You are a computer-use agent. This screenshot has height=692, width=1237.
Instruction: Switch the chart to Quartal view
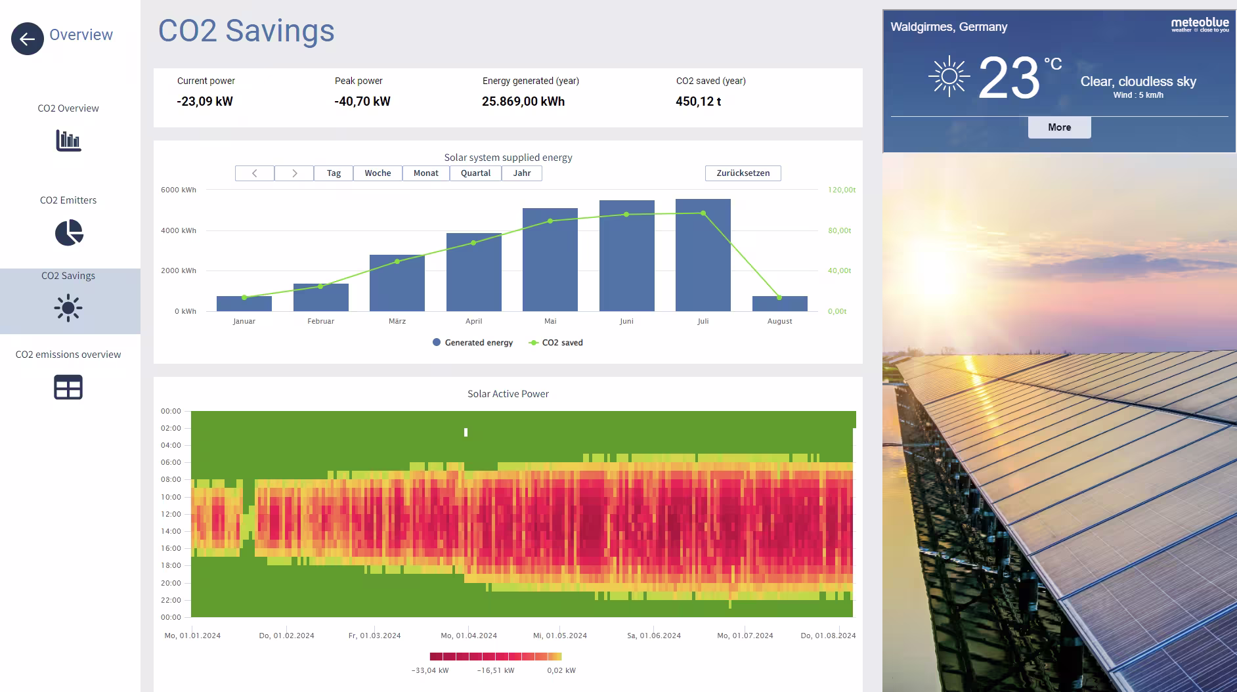click(x=475, y=173)
